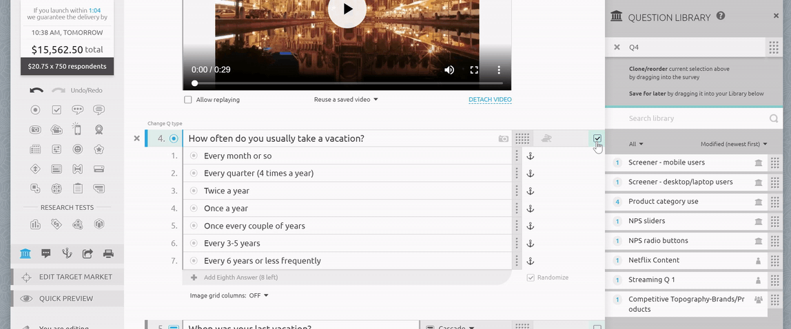
Task: Add a video camera question type
Action: [x=56, y=129]
